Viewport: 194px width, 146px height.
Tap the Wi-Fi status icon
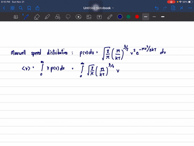[180, 2]
